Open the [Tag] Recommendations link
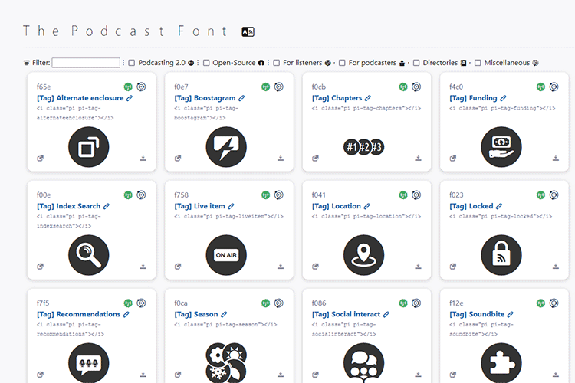 pyautogui.click(x=78, y=314)
